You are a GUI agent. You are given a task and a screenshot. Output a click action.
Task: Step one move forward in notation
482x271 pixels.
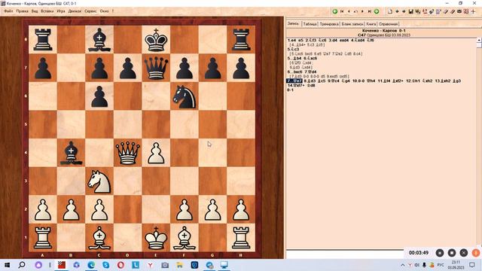[x=362, y=11]
